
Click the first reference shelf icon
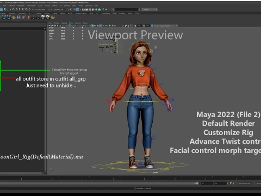tap(4, 17)
